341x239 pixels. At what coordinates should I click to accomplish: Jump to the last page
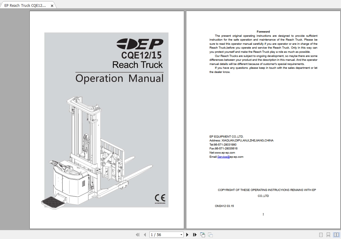pos(195,235)
